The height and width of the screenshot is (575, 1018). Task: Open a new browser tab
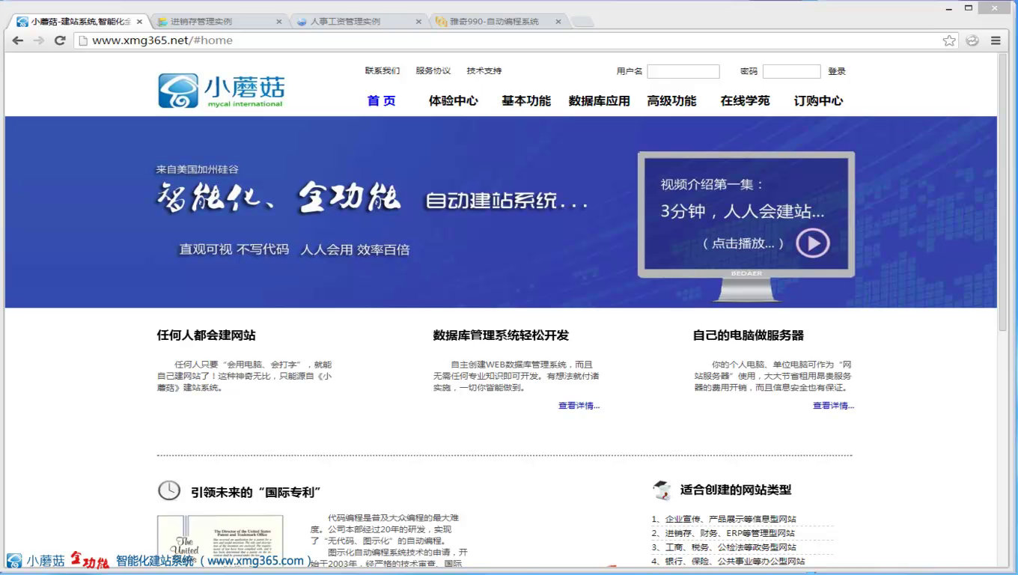(582, 22)
